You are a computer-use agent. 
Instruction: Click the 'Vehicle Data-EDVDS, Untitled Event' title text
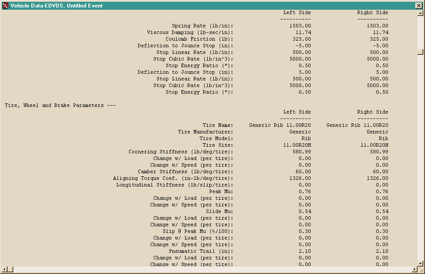57,6
